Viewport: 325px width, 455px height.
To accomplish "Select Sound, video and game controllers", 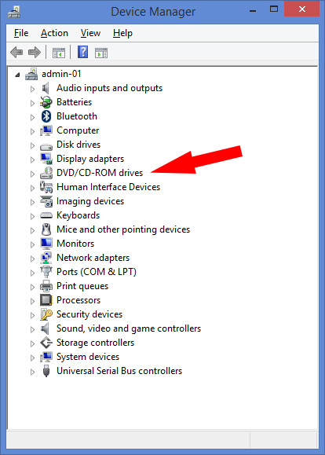I will coord(129,328).
